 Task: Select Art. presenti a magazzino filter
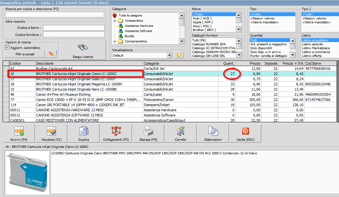coord(268,44)
